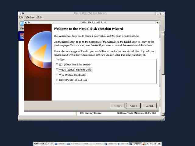
Task: Click the previous window arrow near taskbar clock
Action: (147, 144)
